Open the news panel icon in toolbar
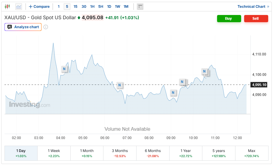 [140, 7]
